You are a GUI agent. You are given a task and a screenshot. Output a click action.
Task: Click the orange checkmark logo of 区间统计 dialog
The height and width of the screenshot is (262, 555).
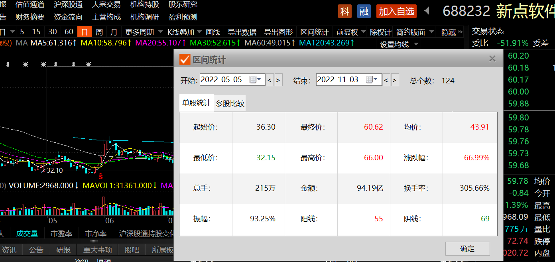[x=185, y=59]
